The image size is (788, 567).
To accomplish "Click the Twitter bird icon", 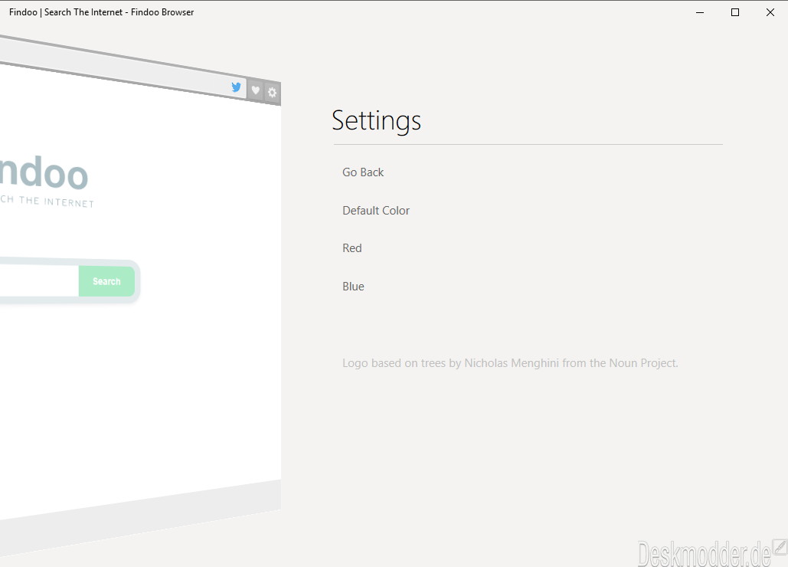I will (x=236, y=87).
